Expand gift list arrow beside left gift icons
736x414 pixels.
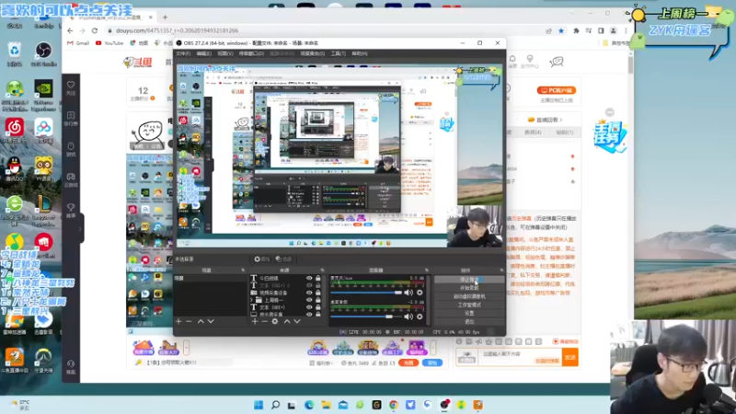pos(187,348)
